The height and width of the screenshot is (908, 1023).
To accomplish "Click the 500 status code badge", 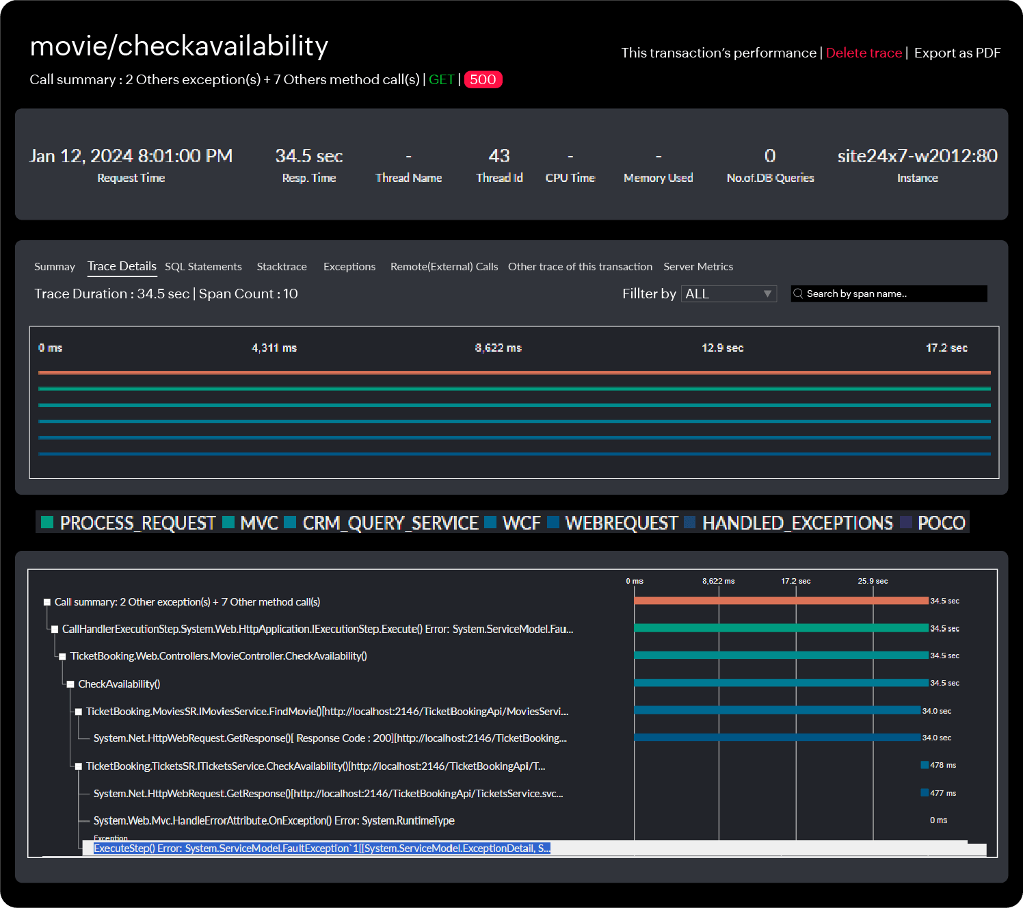I will 483,79.
